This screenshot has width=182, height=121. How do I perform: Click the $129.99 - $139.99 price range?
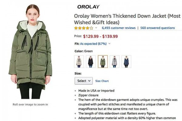[100, 36]
